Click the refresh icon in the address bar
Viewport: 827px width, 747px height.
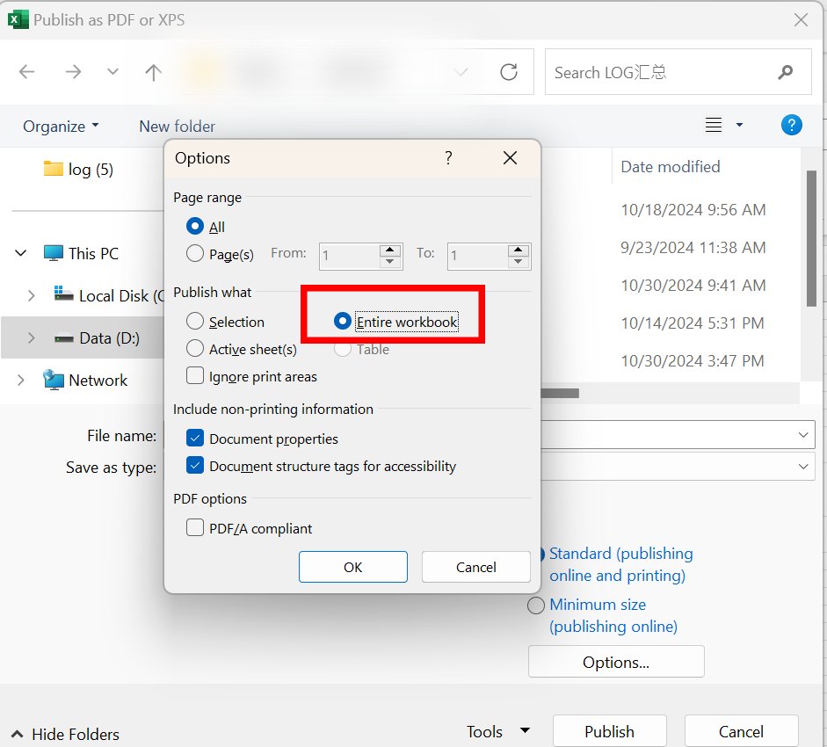pyautogui.click(x=509, y=73)
